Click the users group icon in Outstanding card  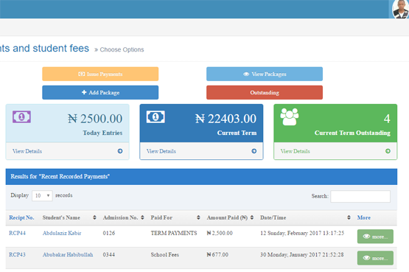tap(290, 116)
